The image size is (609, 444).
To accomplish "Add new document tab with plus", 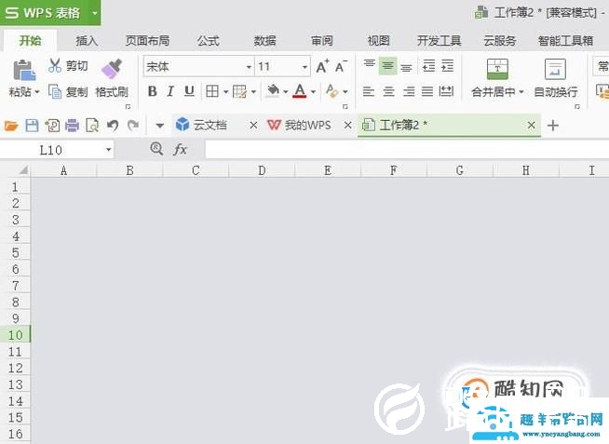I will coord(553,126).
